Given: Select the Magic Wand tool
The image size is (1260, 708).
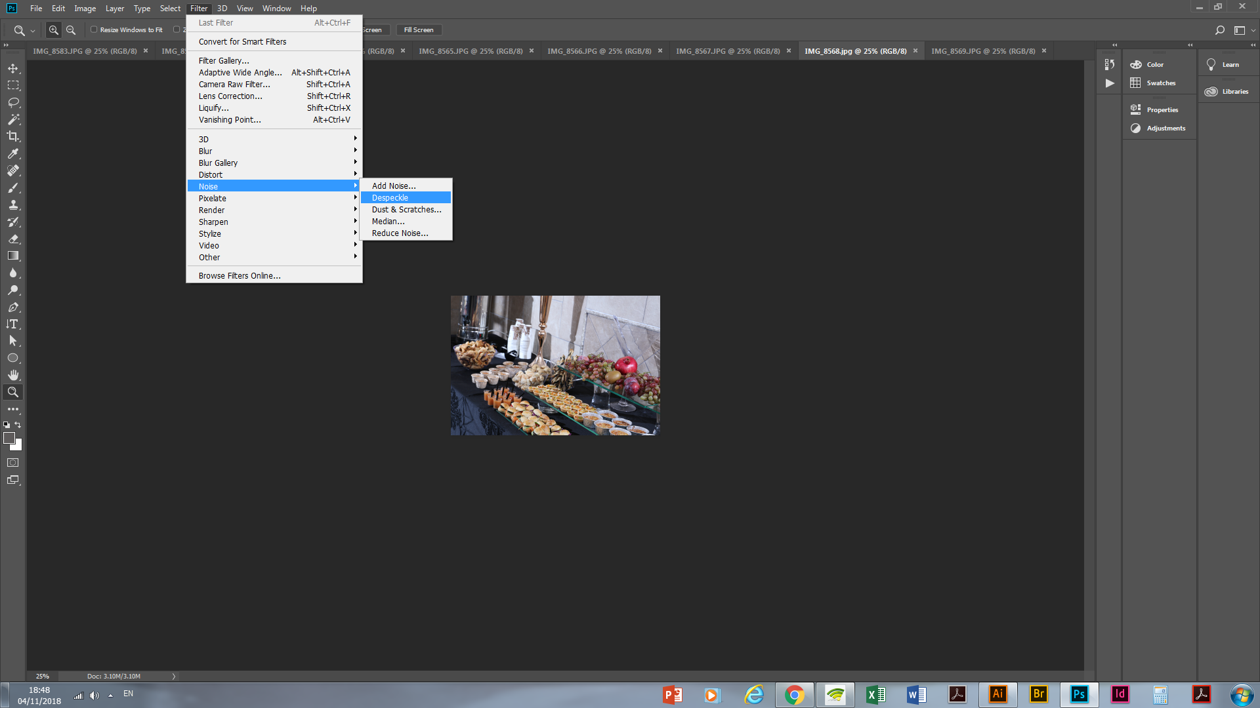Looking at the screenshot, I should point(13,119).
